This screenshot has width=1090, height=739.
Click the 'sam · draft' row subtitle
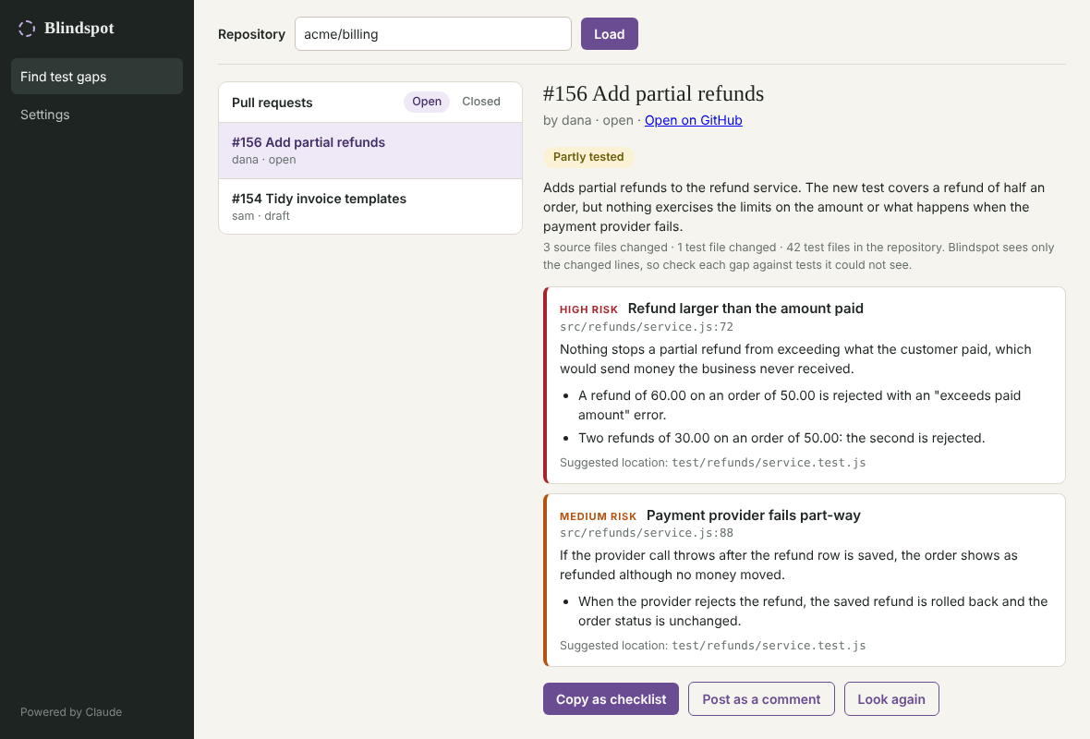coord(260,216)
